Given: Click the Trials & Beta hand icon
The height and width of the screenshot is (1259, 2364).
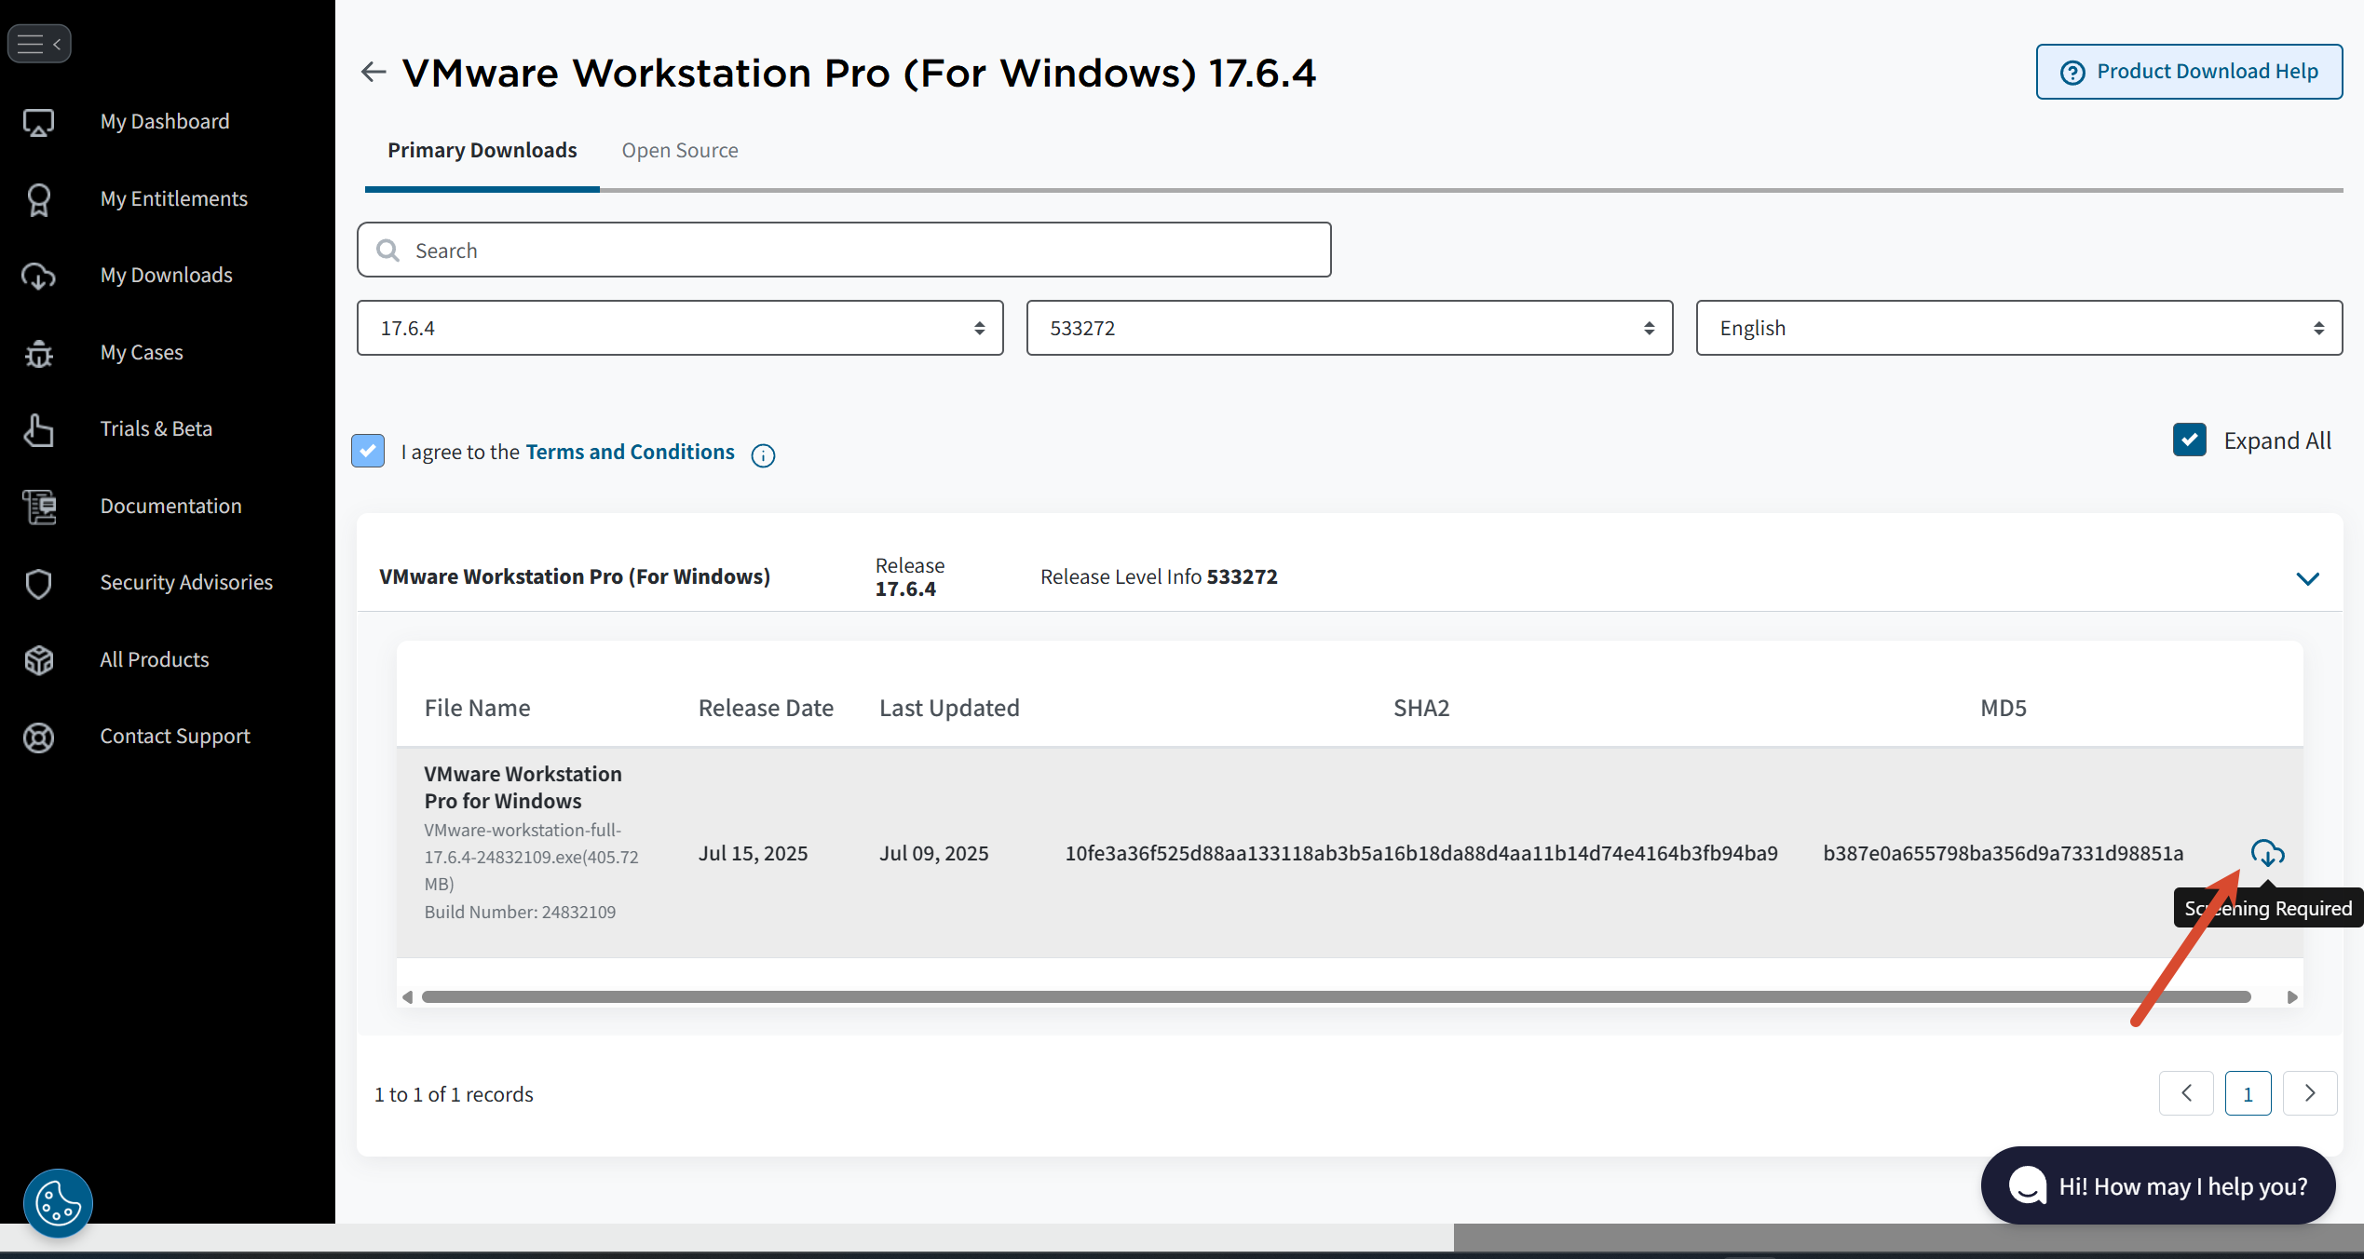Looking at the screenshot, I should coord(38,429).
